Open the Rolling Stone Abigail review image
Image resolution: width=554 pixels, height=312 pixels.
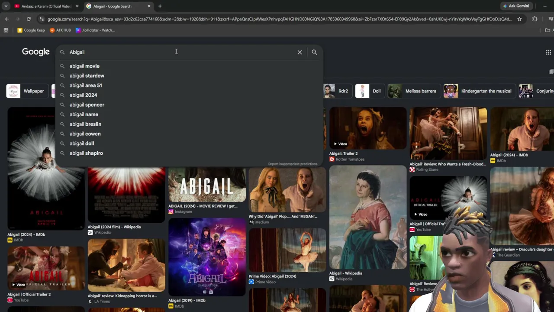point(448,134)
